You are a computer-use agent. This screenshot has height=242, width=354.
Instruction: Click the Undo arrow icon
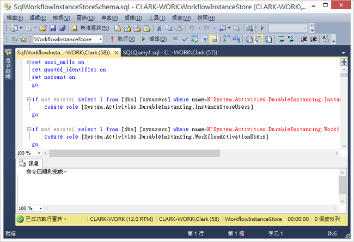click(x=192, y=28)
